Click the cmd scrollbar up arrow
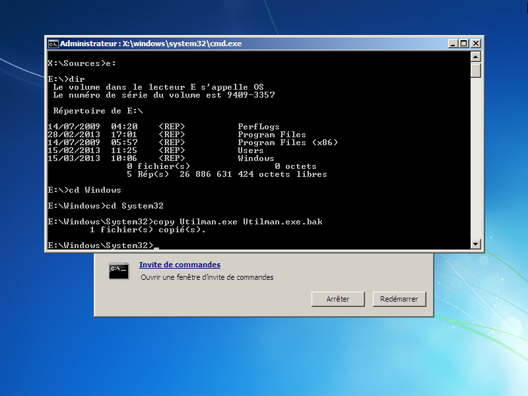Viewport: 528px width, 396px height. click(475, 57)
